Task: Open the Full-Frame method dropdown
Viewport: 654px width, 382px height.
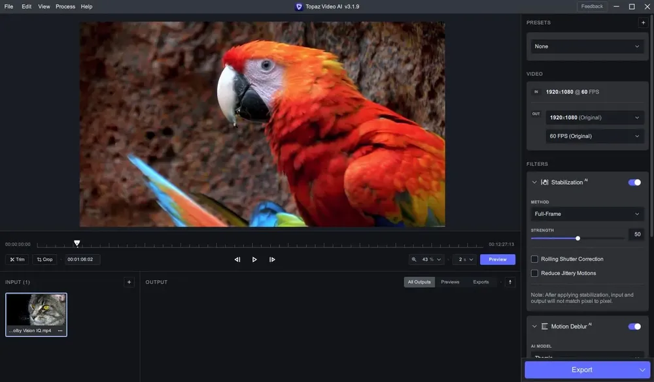Action: coord(587,214)
